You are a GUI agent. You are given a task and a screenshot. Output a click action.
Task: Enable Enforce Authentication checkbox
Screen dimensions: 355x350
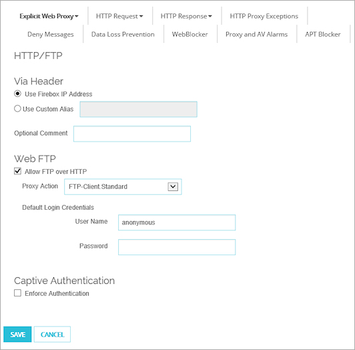coord(17,293)
